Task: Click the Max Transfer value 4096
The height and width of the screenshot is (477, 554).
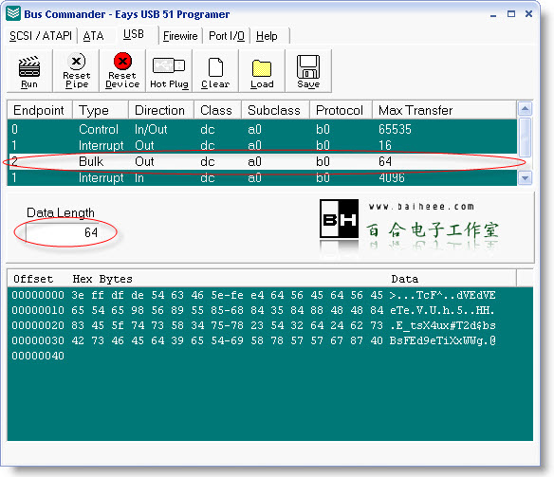Action: click(392, 177)
